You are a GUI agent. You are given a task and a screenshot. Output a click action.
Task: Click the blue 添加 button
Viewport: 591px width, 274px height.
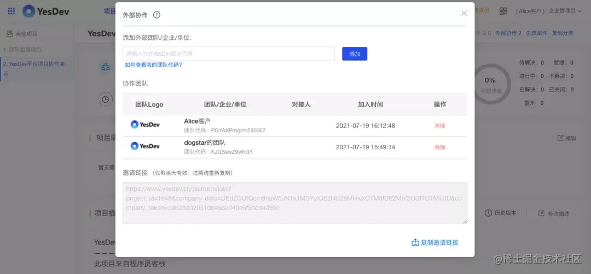tap(354, 54)
